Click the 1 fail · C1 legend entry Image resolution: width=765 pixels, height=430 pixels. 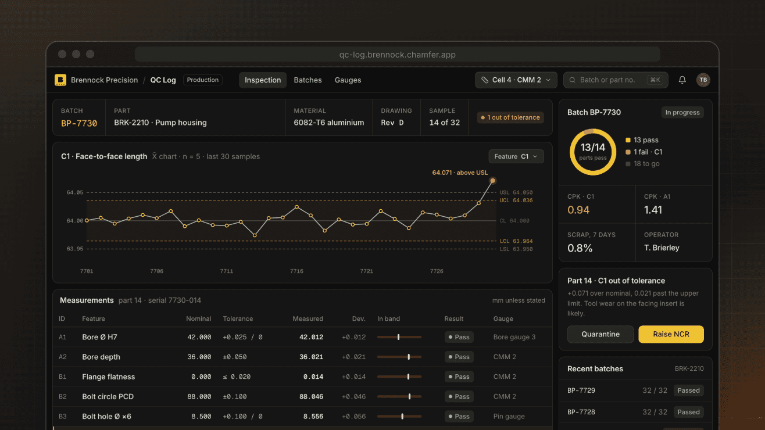pyautogui.click(x=644, y=152)
